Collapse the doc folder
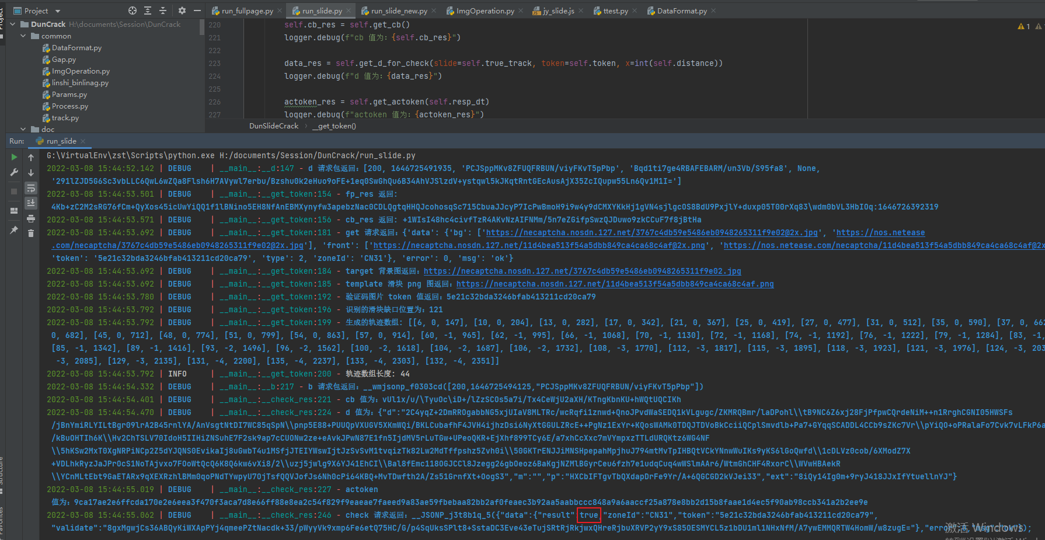Screen dimensions: 1045x540 23,130
